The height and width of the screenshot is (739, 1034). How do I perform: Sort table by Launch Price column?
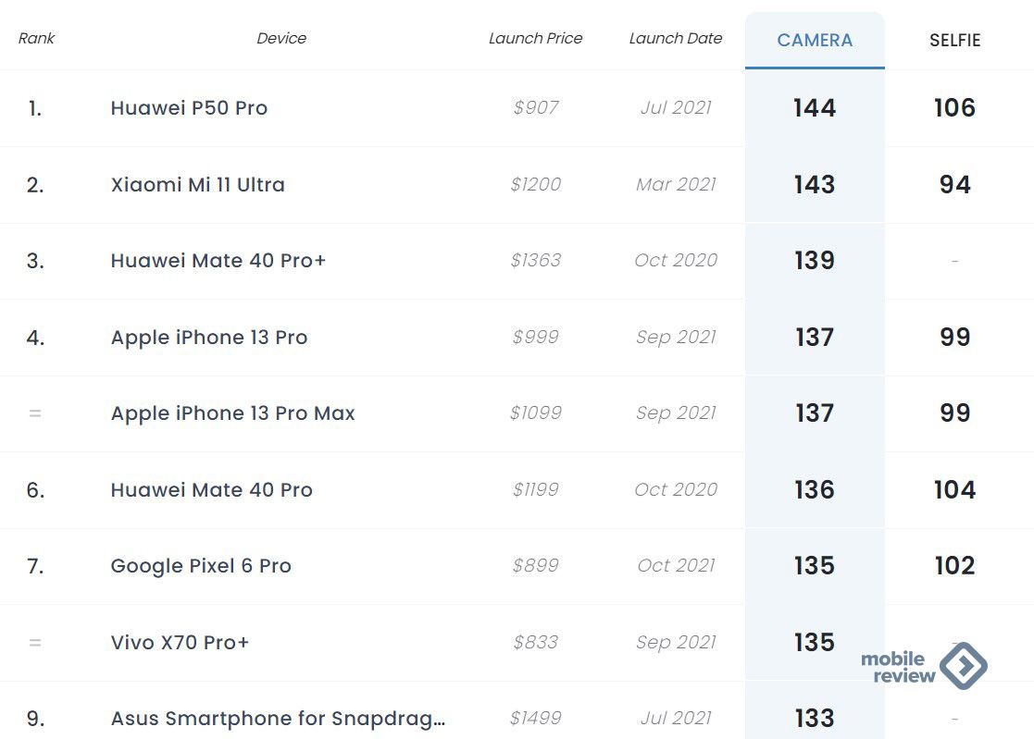pos(535,38)
